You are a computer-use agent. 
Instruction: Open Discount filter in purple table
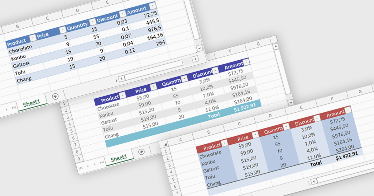[x=215, y=71]
